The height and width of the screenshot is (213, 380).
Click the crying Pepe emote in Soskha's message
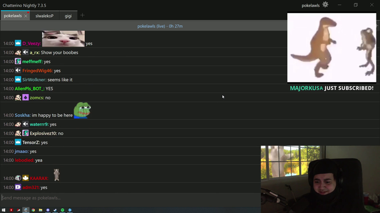tap(82, 110)
